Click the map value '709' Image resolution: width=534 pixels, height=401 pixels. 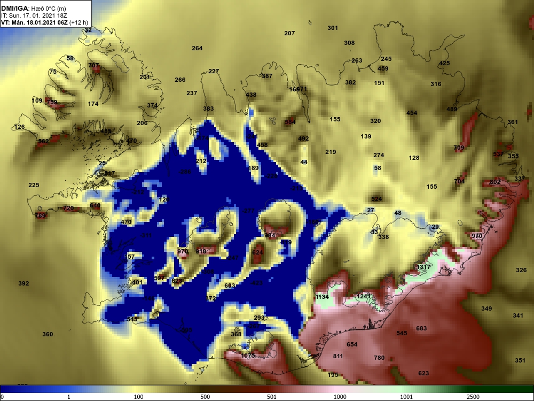(459, 148)
